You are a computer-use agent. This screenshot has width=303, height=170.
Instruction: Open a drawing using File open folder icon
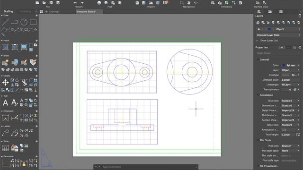(x=44, y=3)
